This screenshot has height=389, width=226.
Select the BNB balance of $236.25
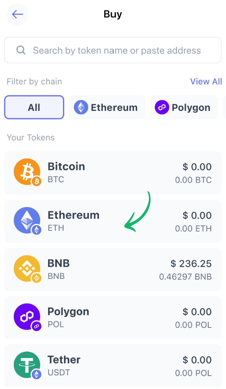coord(191,264)
